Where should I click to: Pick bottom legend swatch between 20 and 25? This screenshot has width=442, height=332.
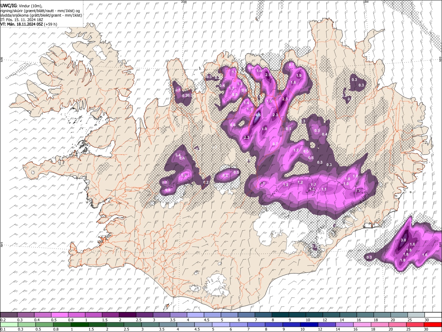click(397, 325)
